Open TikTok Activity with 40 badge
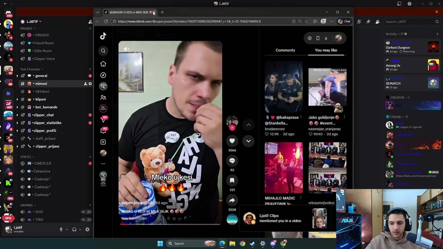This screenshot has width=443, height=249. click(103, 119)
